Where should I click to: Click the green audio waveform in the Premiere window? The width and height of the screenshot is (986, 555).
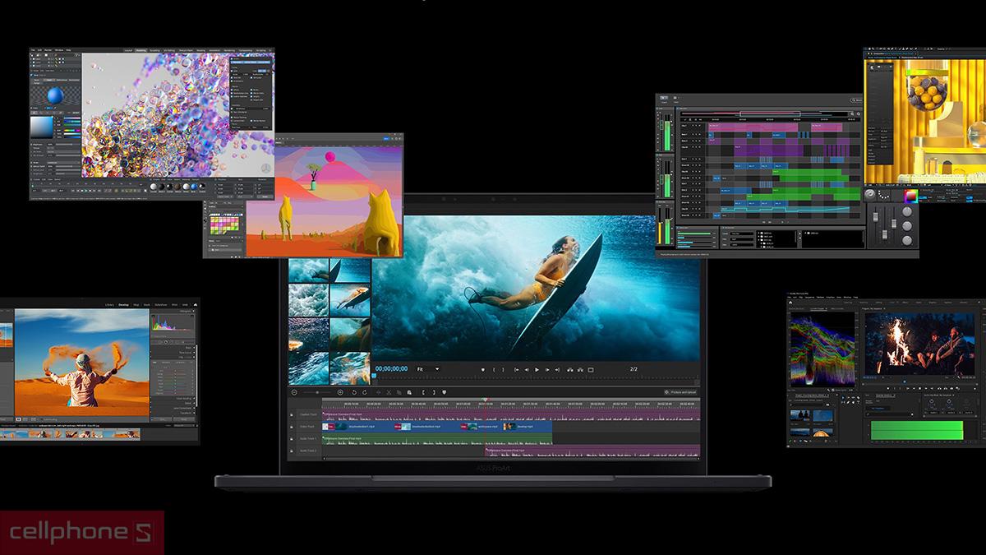click(x=917, y=430)
